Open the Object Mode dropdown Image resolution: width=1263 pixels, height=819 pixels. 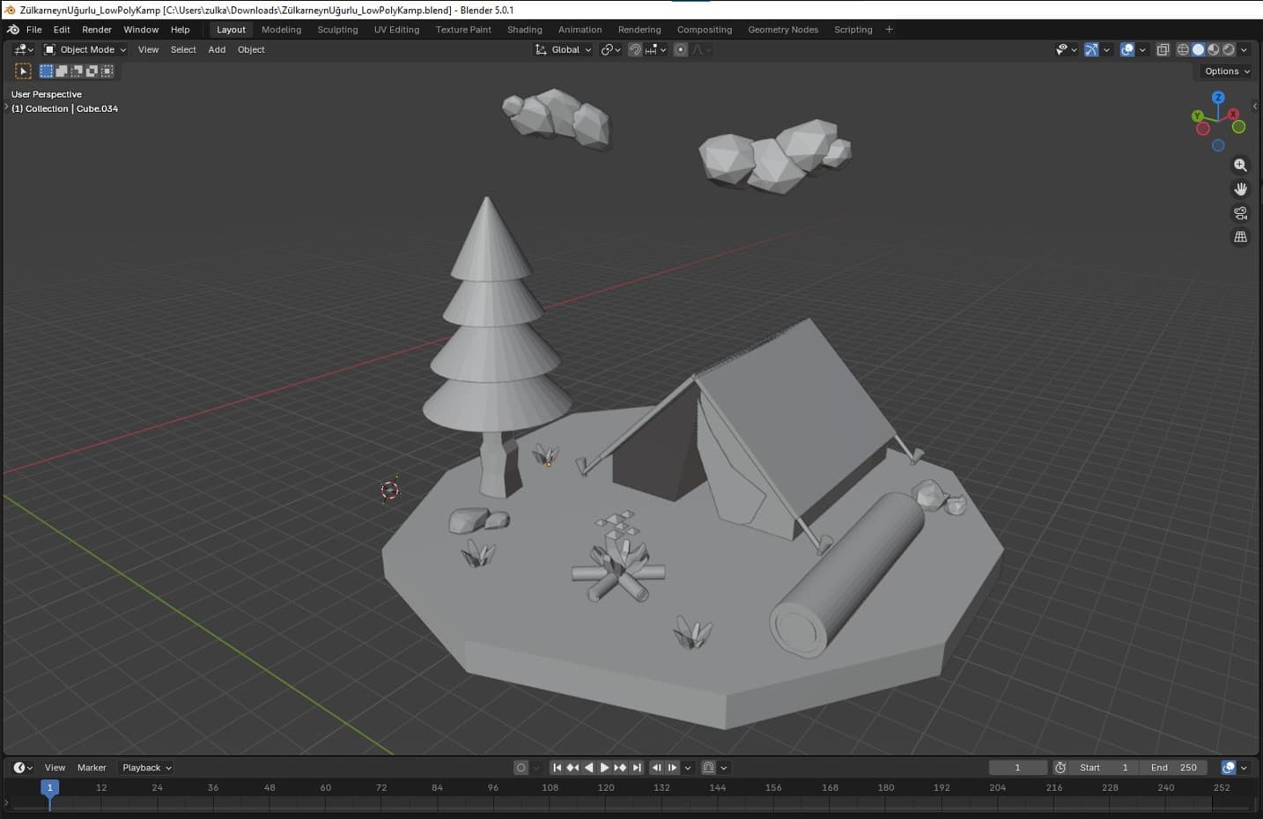[x=85, y=49]
